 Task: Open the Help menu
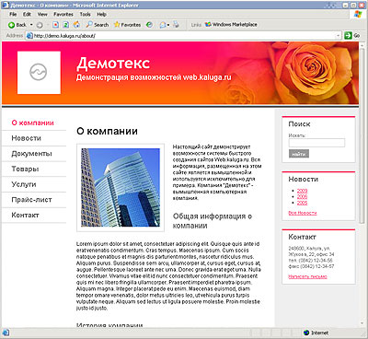(101, 14)
